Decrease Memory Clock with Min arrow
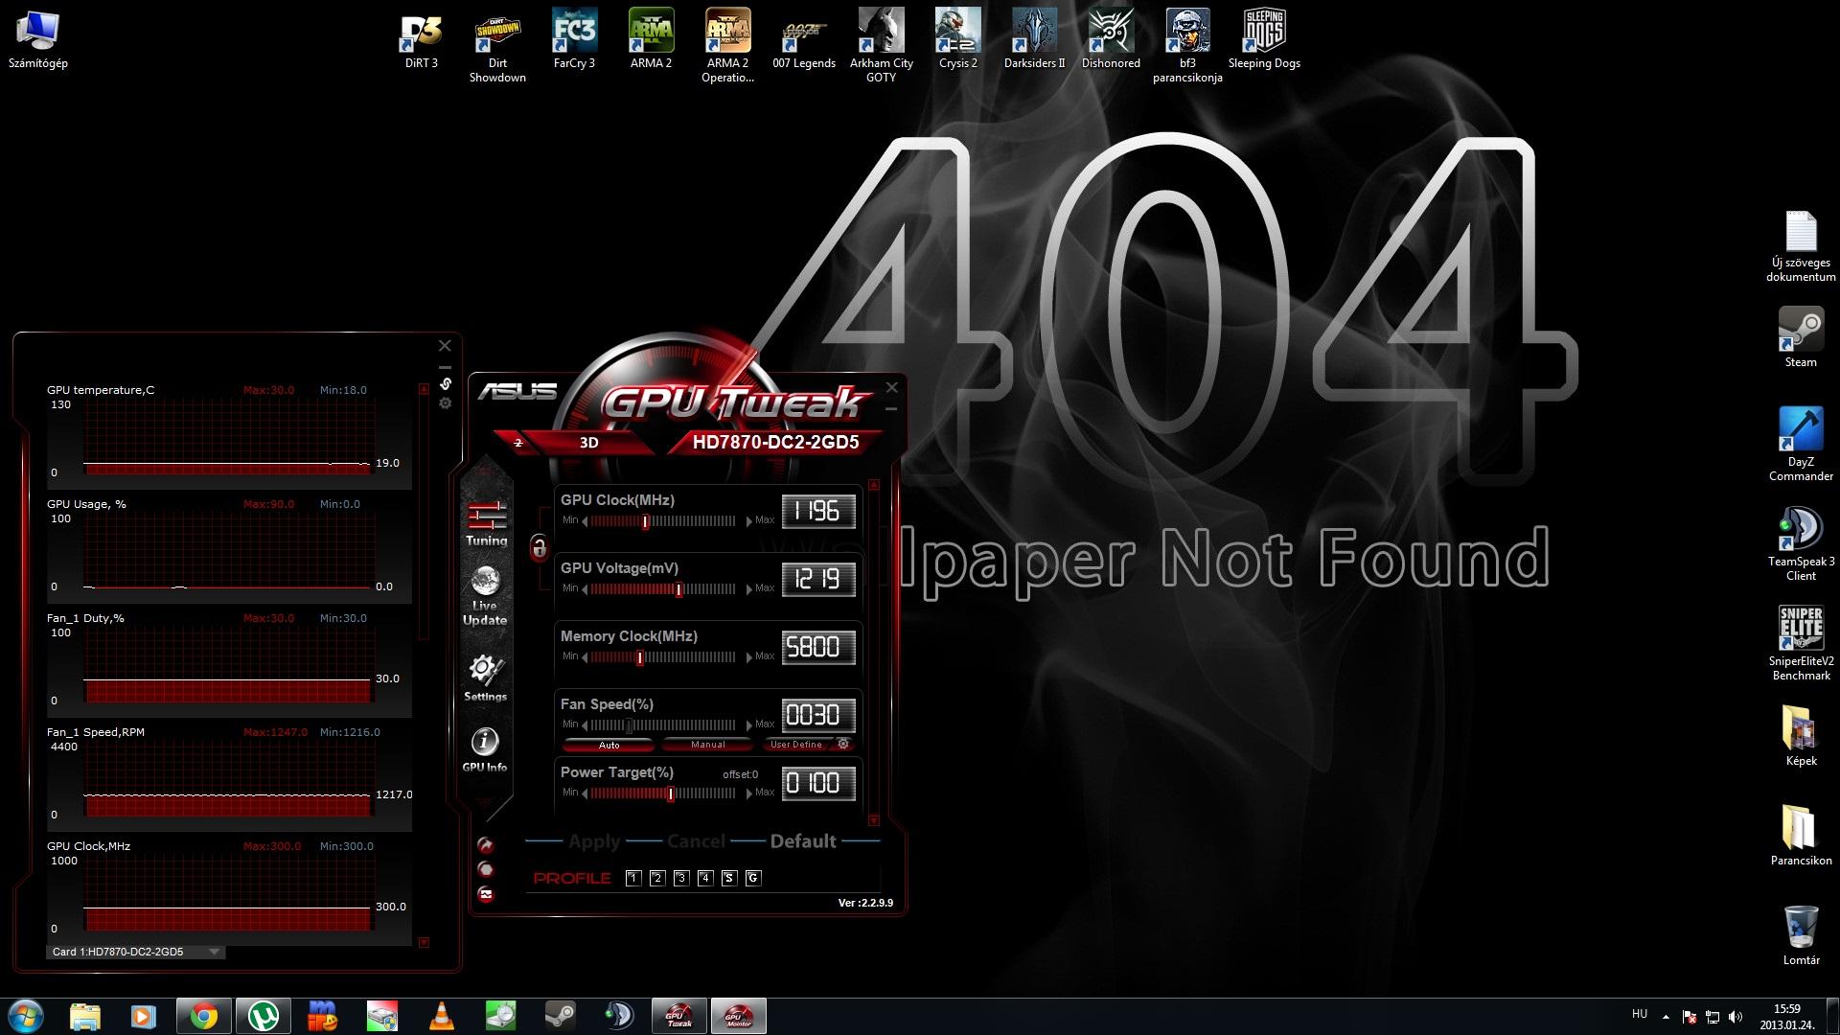The height and width of the screenshot is (1035, 1840). (585, 657)
